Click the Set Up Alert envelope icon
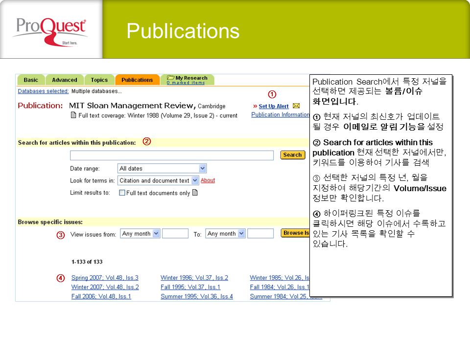Image resolution: width=470 pixels, height=352 pixels. tap(296, 106)
